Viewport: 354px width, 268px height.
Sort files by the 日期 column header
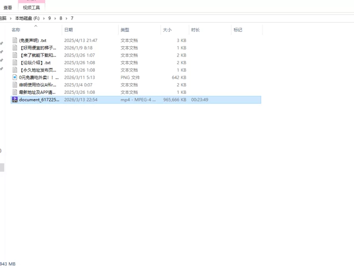tap(69, 30)
